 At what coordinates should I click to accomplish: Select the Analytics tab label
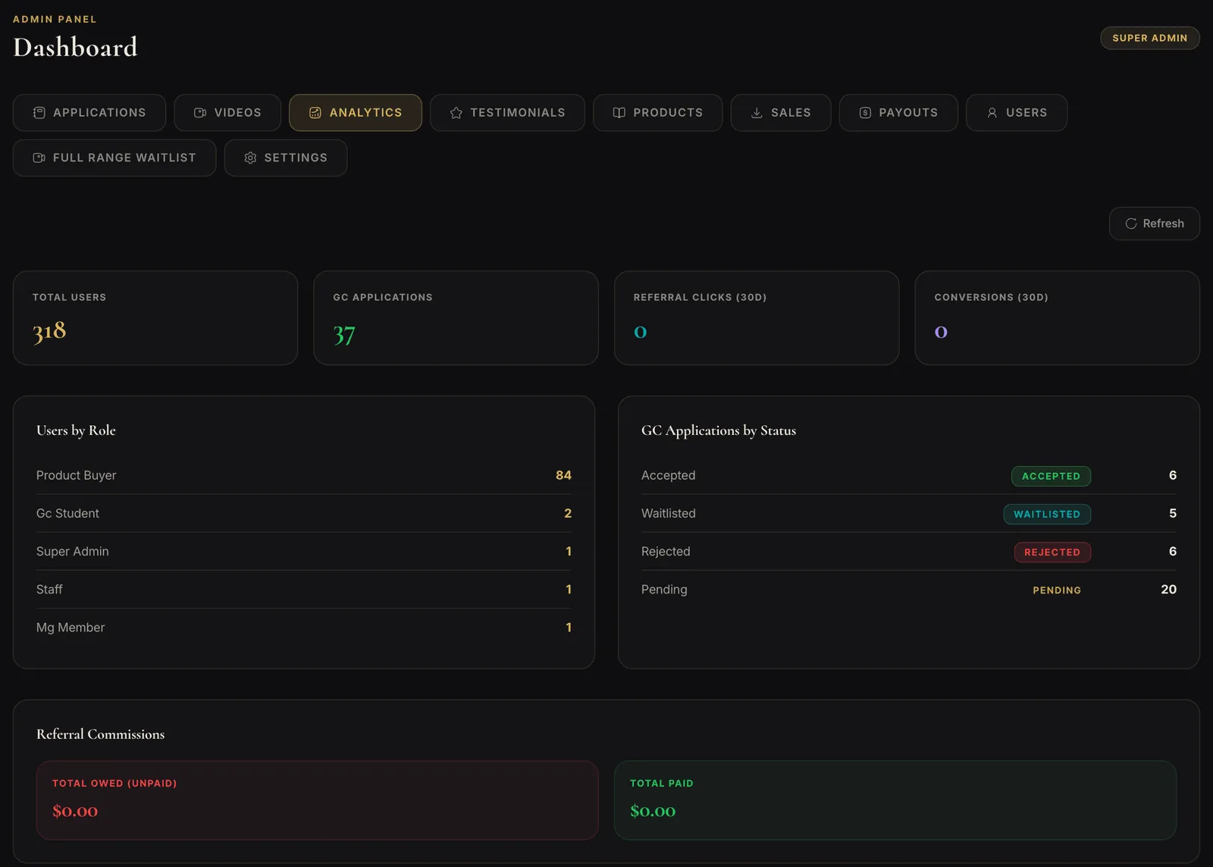coord(365,113)
